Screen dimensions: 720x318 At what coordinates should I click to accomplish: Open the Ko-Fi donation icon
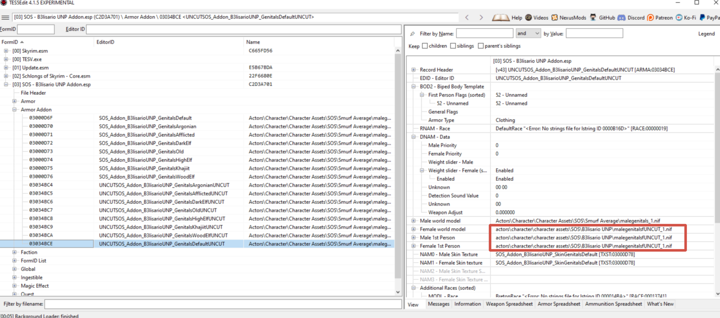(x=679, y=18)
